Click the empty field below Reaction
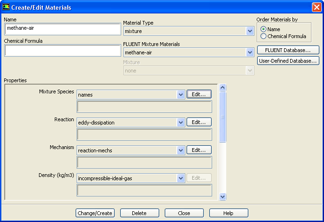Screen dimensions: 324x222 [144, 135]
